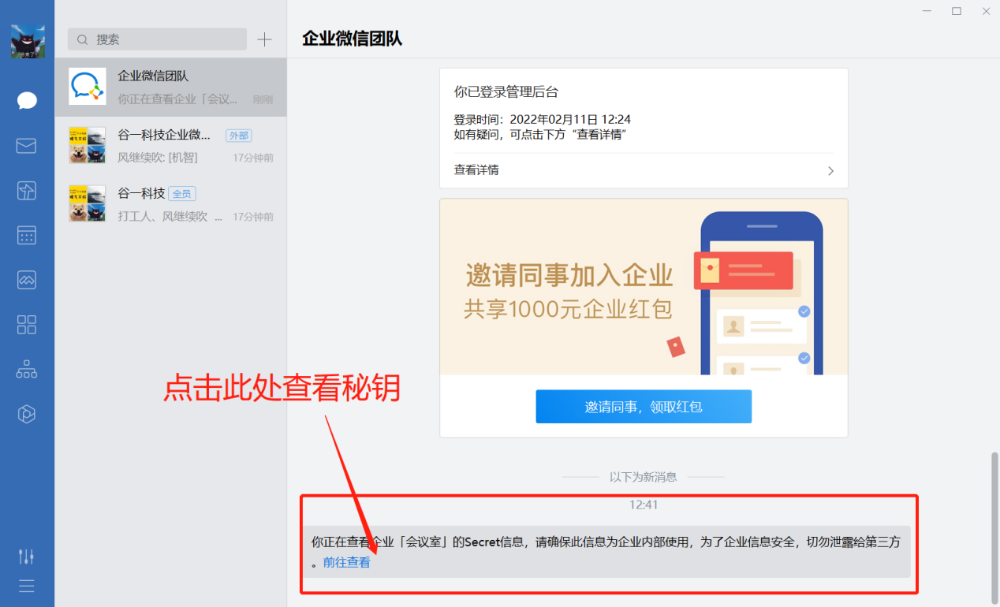
Task: Open the hamburger menu at sidebar bottom
Action: 26,585
